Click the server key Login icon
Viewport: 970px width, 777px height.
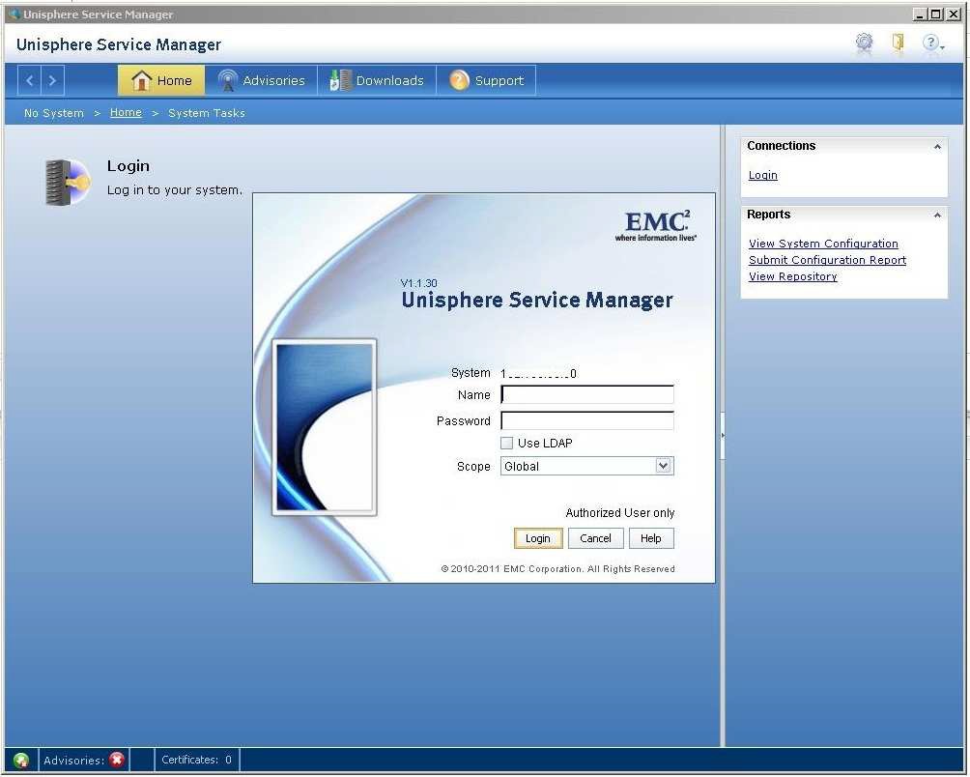(x=67, y=182)
